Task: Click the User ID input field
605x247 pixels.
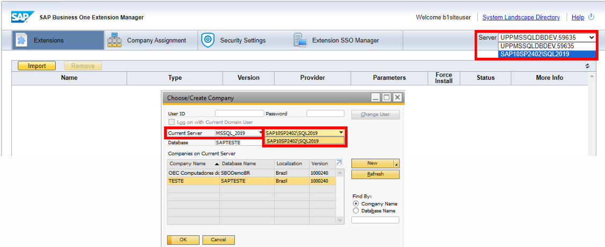Action: click(x=239, y=114)
